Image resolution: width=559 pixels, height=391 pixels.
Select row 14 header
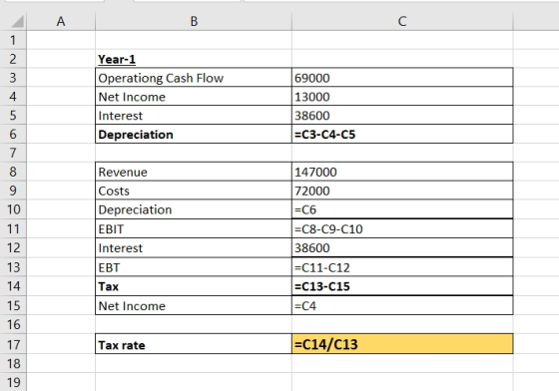coord(13,286)
